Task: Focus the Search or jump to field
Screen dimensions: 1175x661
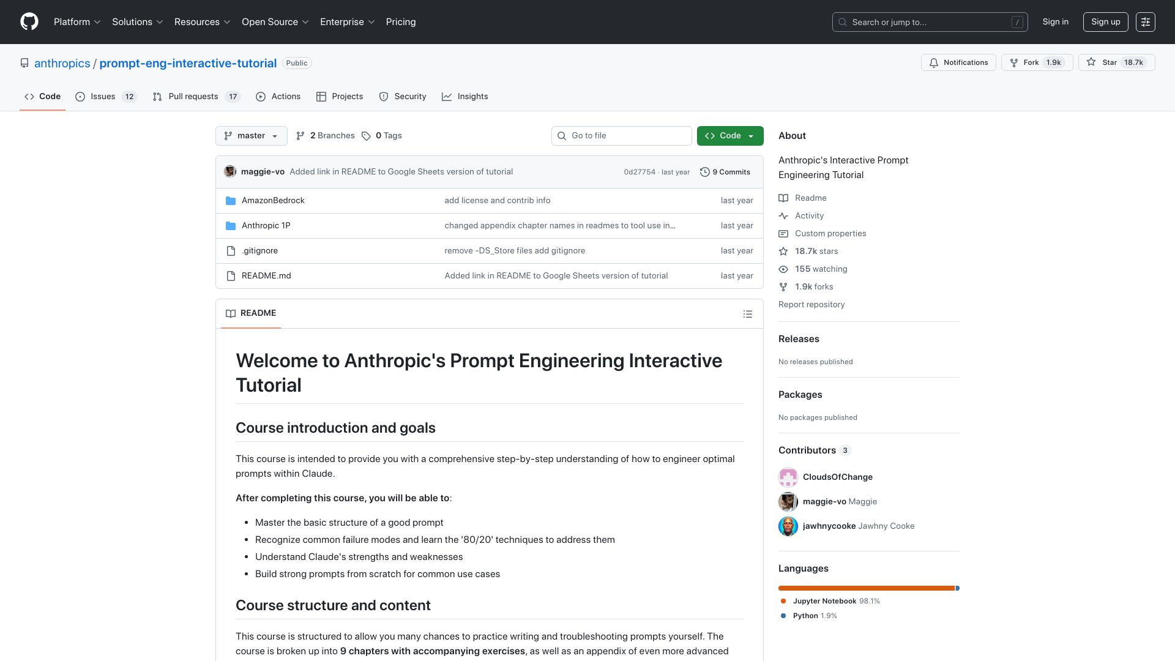Action: 930,22
